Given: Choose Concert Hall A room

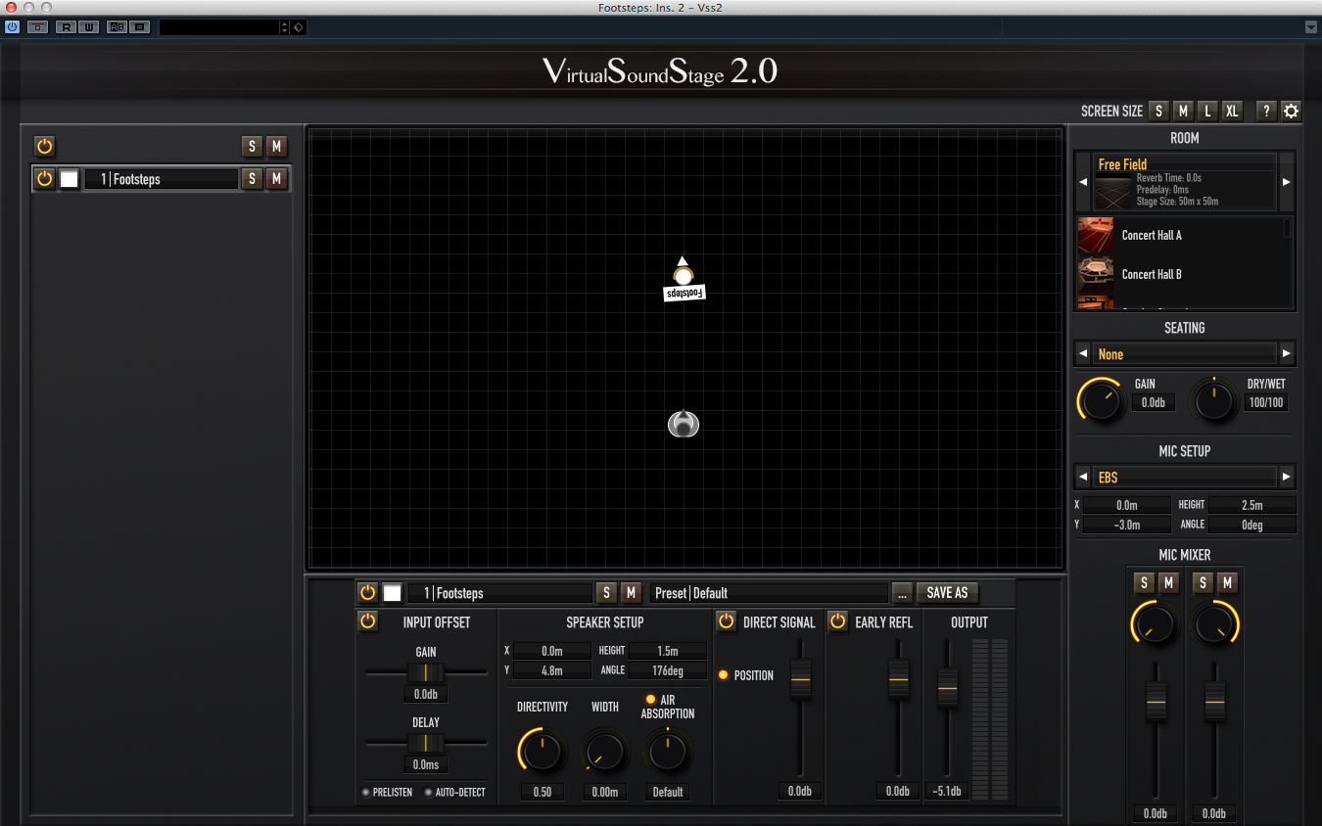Looking at the screenshot, I should tap(1152, 236).
